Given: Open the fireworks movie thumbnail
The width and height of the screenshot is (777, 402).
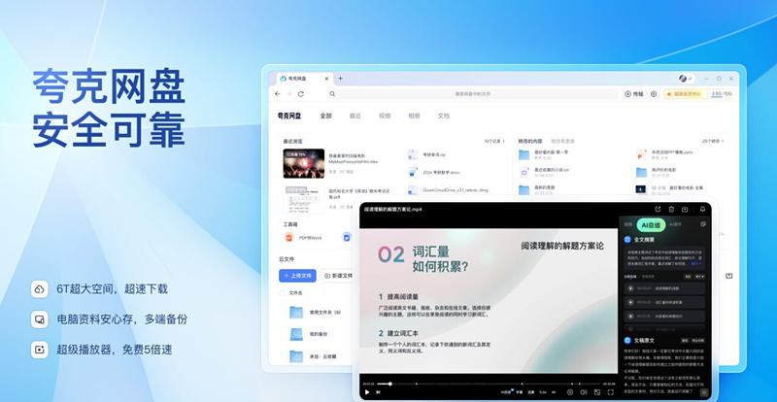Looking at the screenshot, I should pyautogui.click(x=304, y=163).
